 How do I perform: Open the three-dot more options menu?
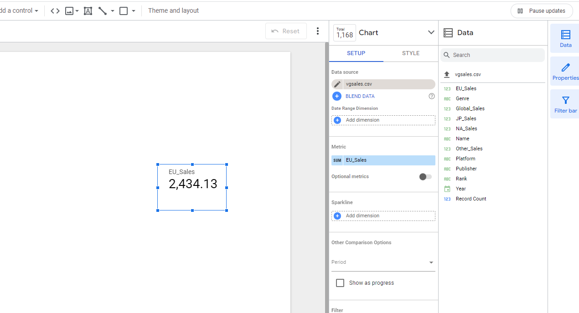coord(318,31)
